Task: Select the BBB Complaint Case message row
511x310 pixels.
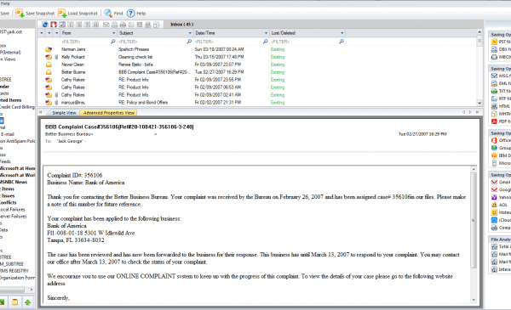Action: pos(257,72)
